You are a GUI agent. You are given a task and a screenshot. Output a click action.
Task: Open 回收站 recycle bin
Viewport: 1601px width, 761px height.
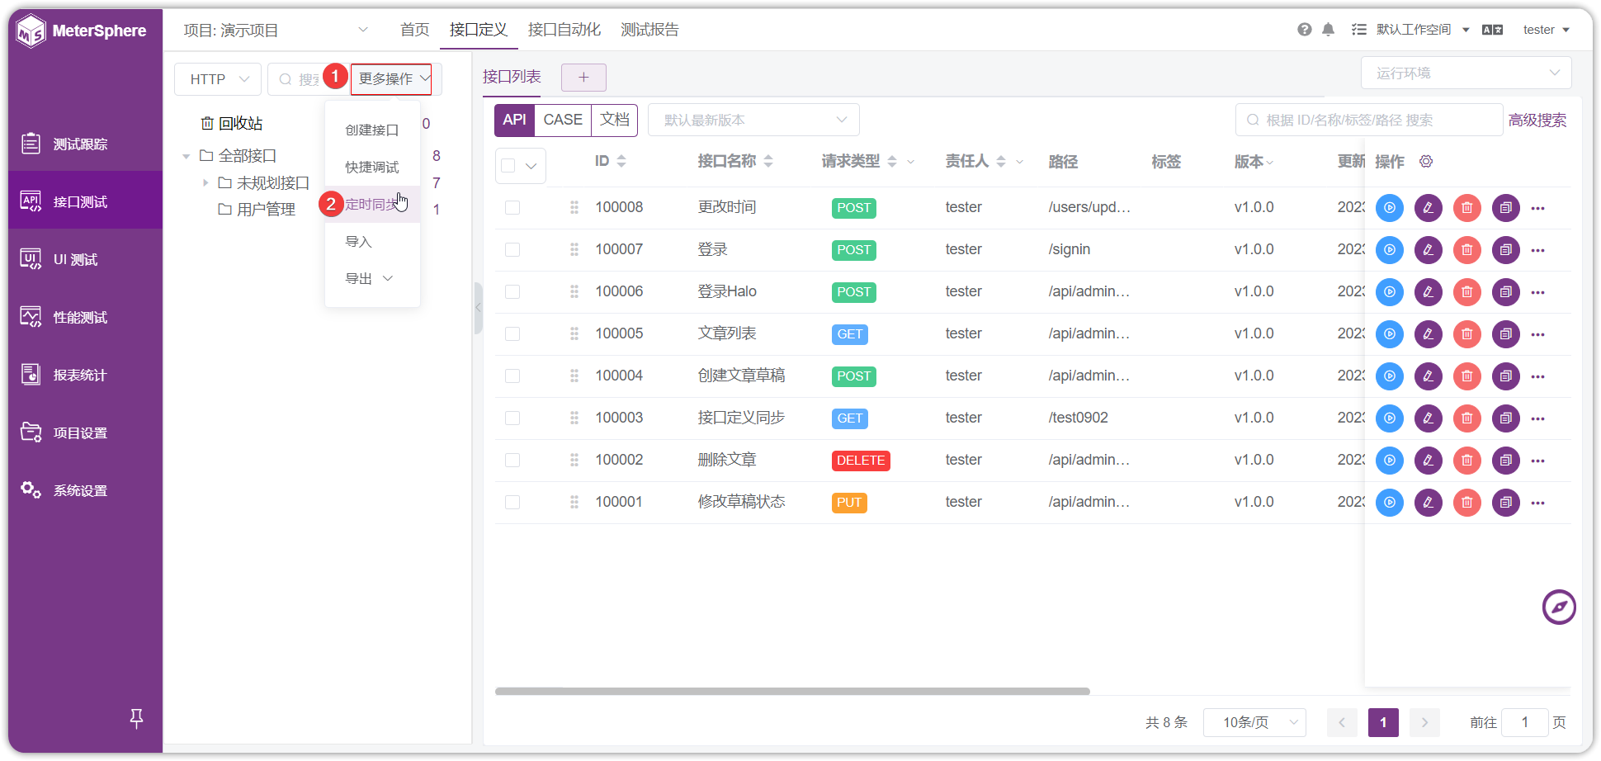point(232,124)
